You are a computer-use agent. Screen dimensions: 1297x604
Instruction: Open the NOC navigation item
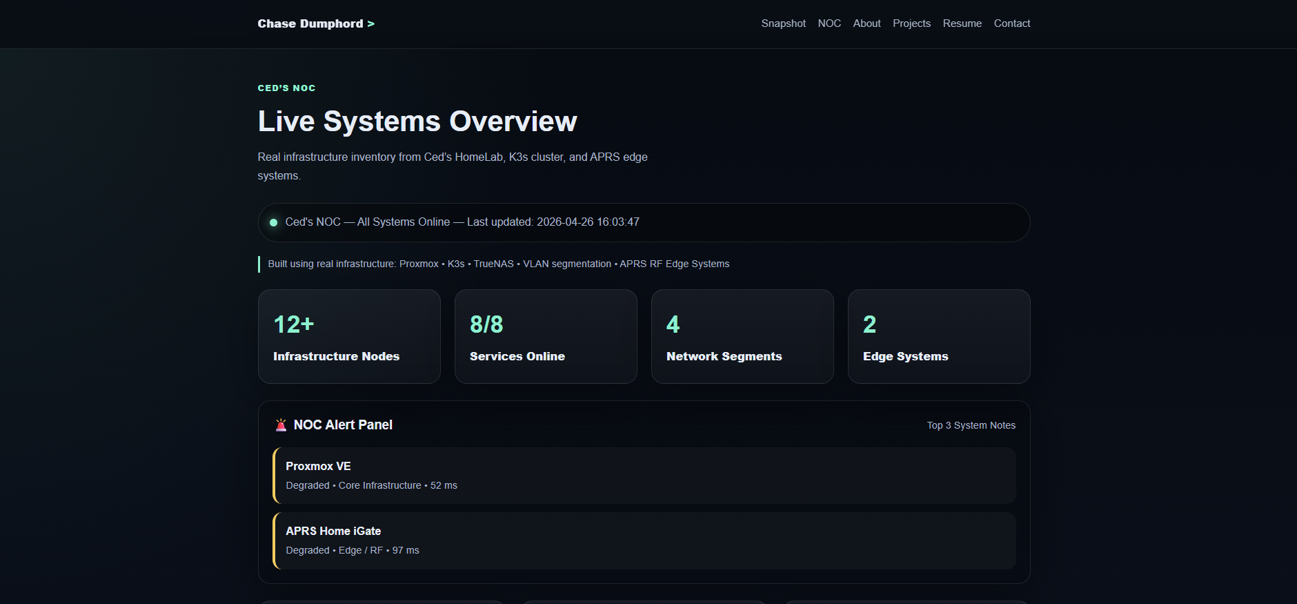[829, 23]
